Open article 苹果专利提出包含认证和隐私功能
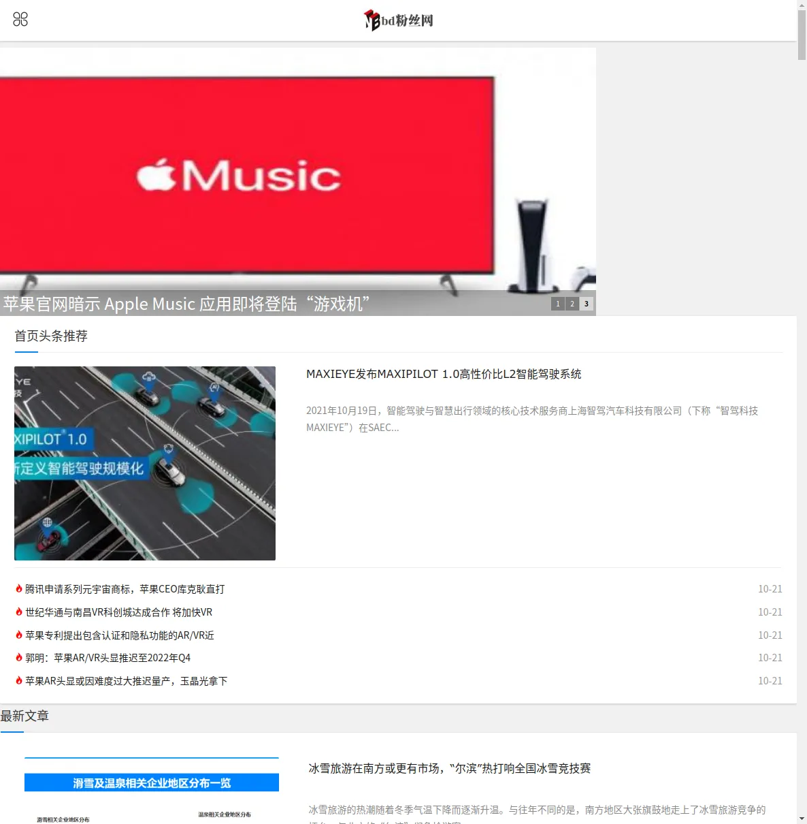Viewport: 807px width, 824px height. coord(120,635)
